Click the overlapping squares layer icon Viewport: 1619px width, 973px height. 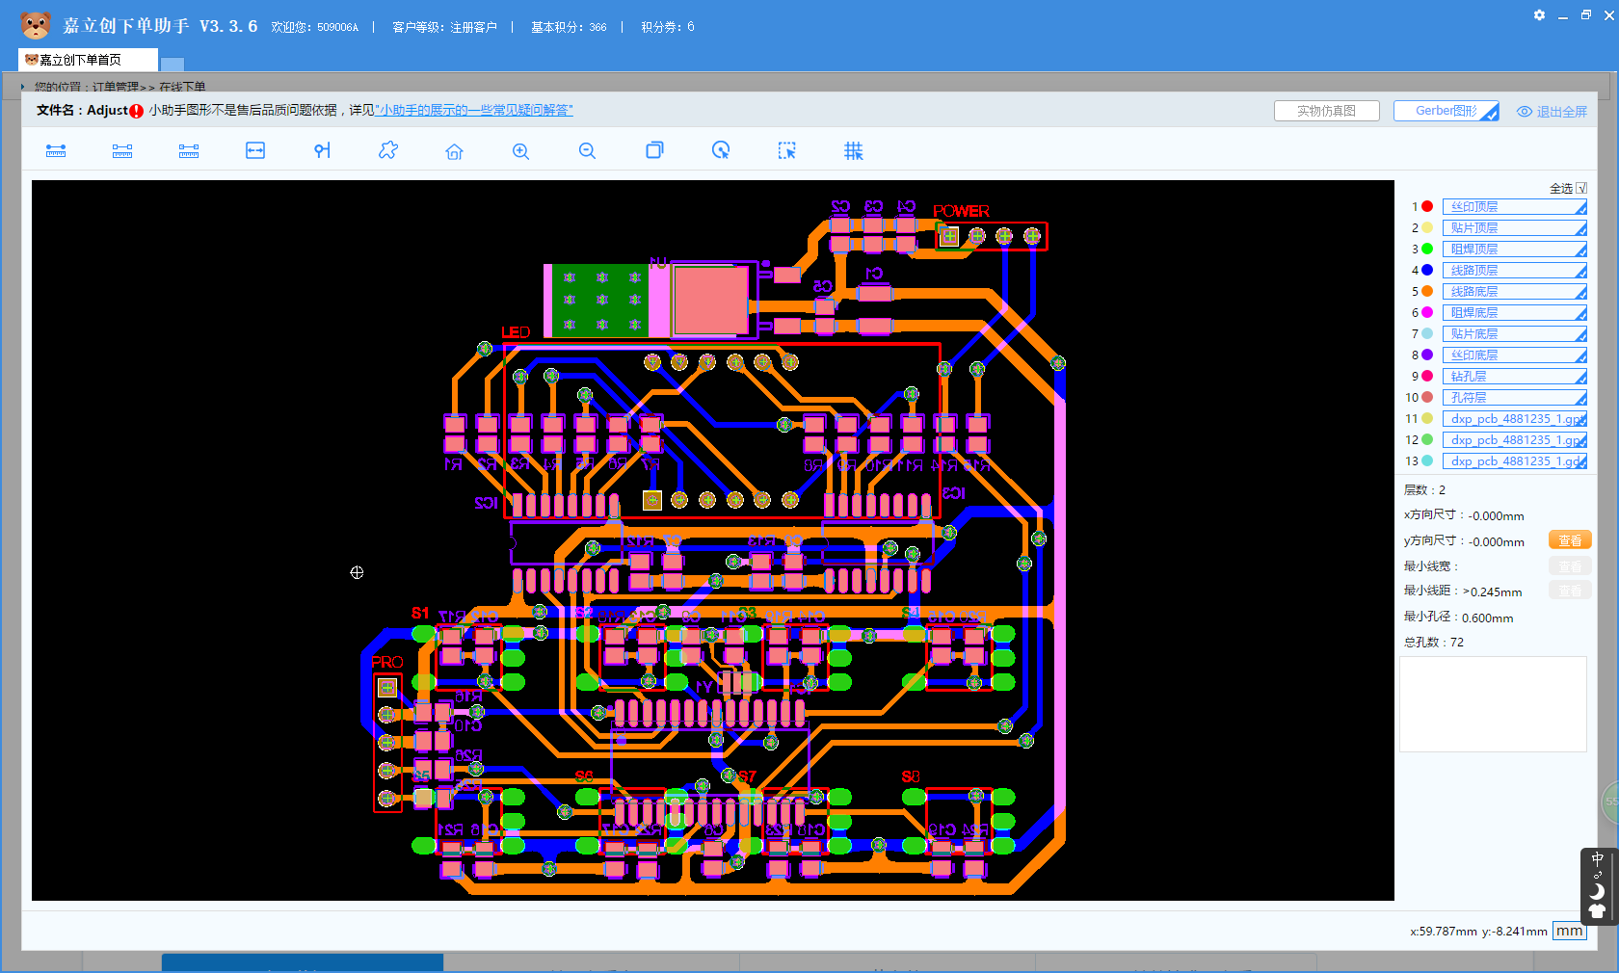654,150
